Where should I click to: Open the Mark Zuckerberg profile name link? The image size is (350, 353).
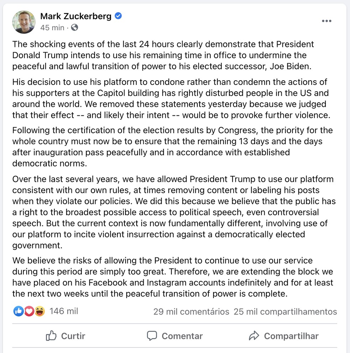click(x=76, y=16)
